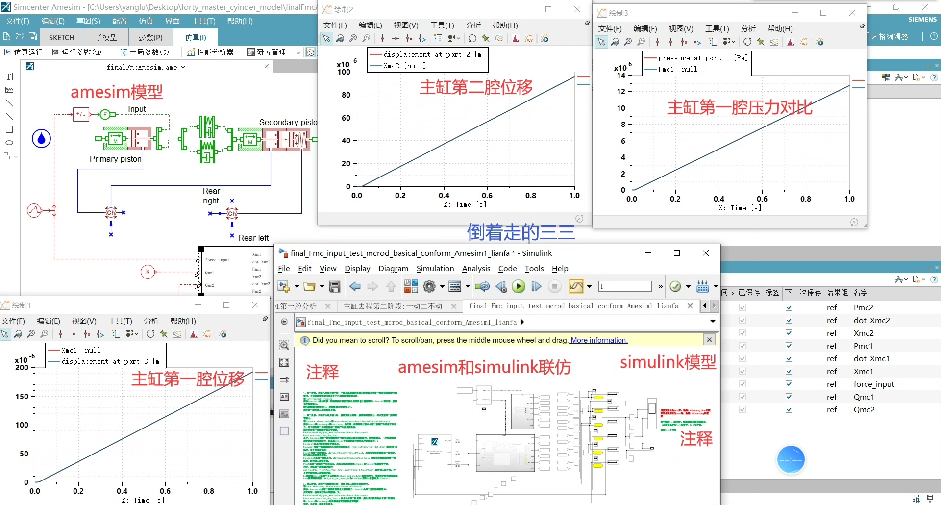Open 研究管理 study manager
The width and height of the screenshot is (941, 505).
267,52
